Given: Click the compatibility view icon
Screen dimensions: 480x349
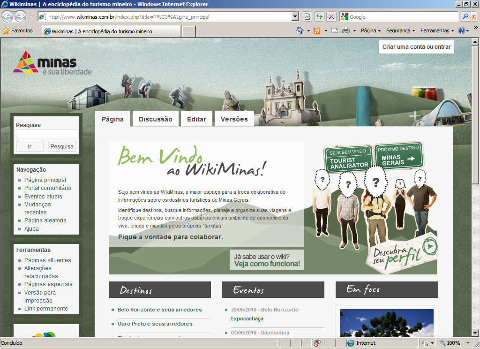Looking at the screenshot, I should pyautogui.click(x=307, y=16).
